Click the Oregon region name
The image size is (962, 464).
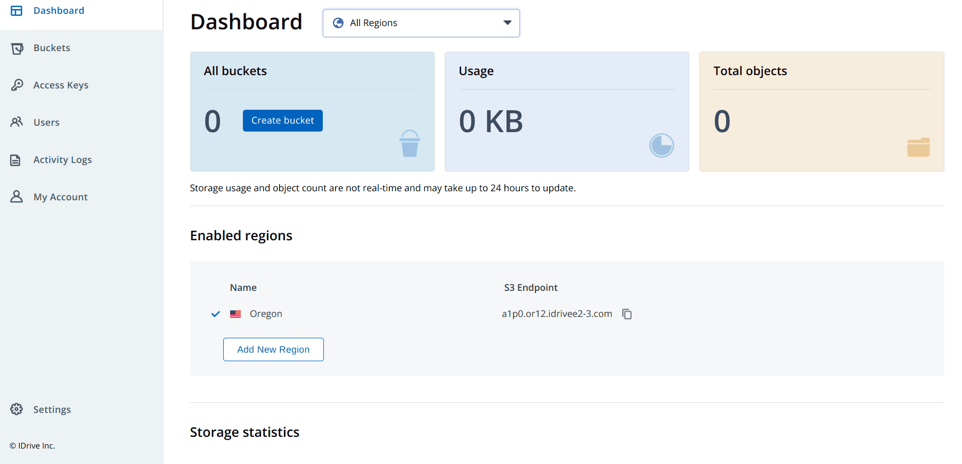click(x=266, y=314)
